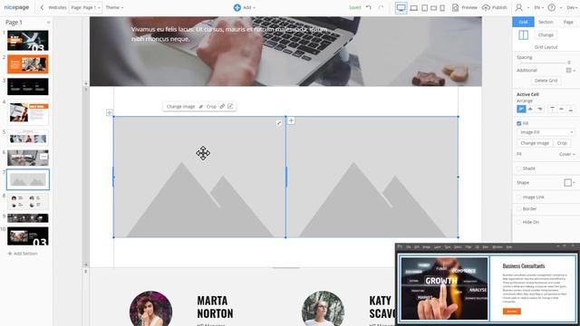Open the Page 1 selector dropdown
Image resolution: width=580 pixels, height=326 pixels.
coord(85,7)
